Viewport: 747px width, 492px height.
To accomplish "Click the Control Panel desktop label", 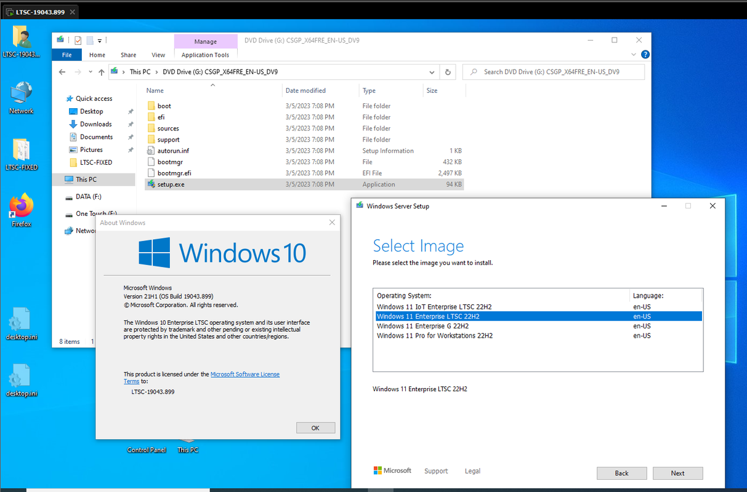I will (147, 450).
